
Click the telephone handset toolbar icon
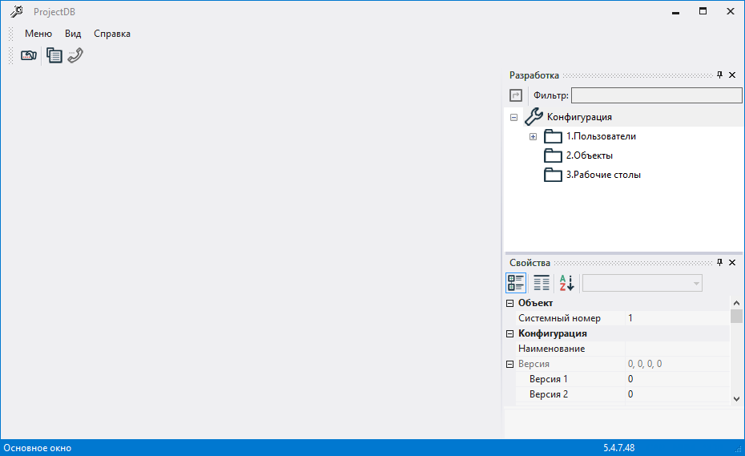(75, 55)
